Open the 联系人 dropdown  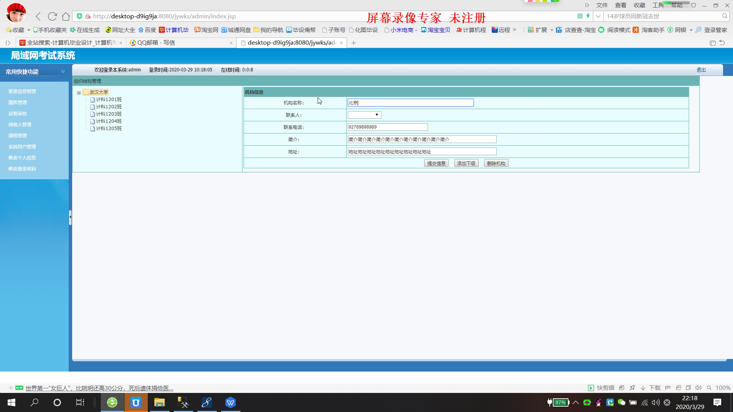364,115
